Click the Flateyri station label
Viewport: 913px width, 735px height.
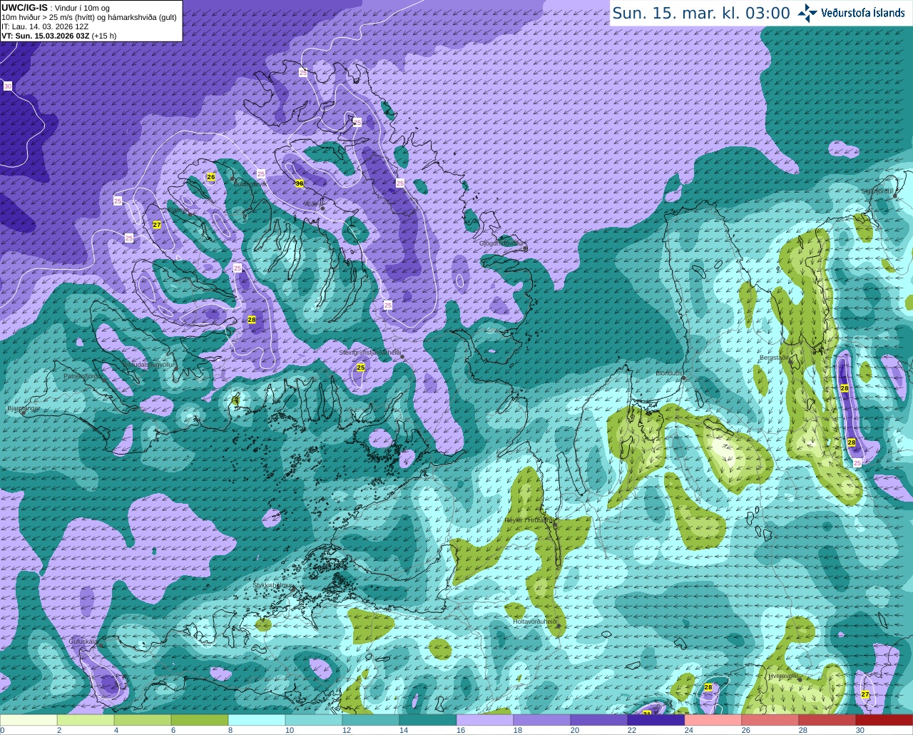click(180, 211)
